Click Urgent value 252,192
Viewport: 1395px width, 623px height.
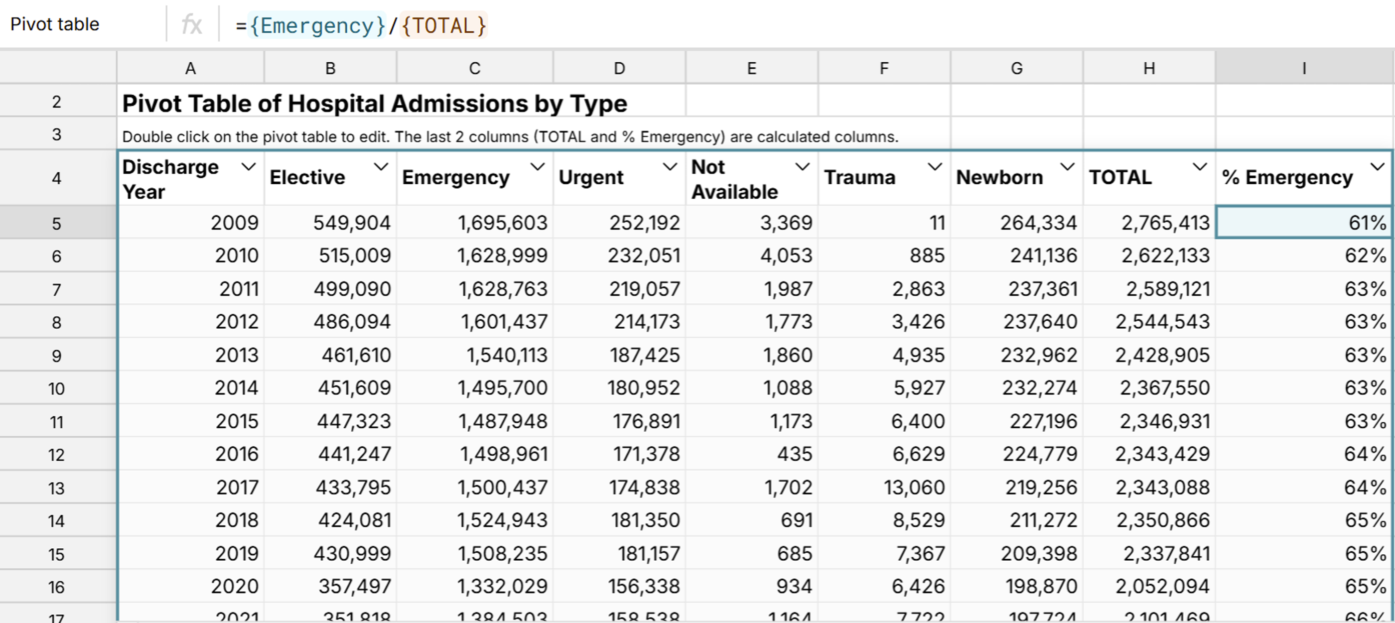[x=619, y=222]
